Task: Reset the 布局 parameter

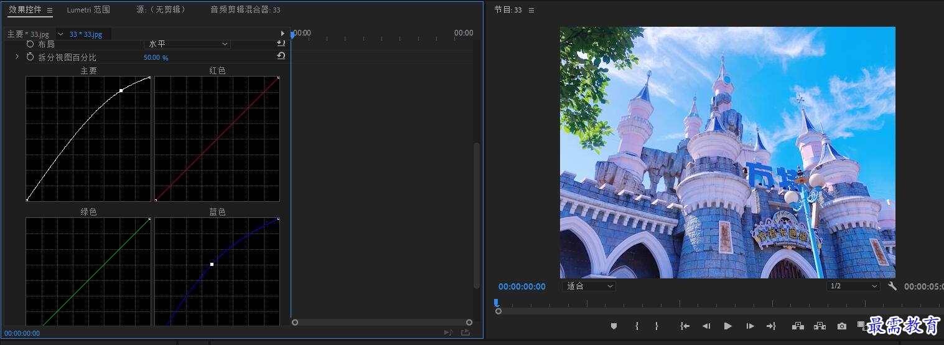Action: [281, 44]
